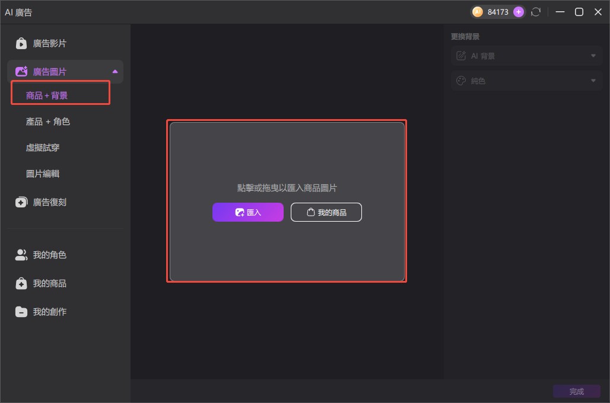Click the refresh credits icon
Viewport: 610px width, 403px height.
tap(536, 12)
